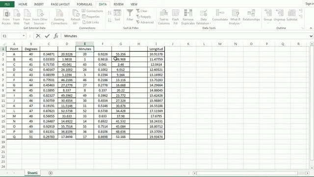This screenshot has height=177, width=314.
Task: Click the vertical scrollbar down arrow
Action: [x=312, y=168]
